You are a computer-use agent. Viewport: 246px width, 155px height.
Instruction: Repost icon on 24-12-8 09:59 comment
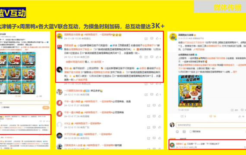pyautogui.click(x=148, y=138)
